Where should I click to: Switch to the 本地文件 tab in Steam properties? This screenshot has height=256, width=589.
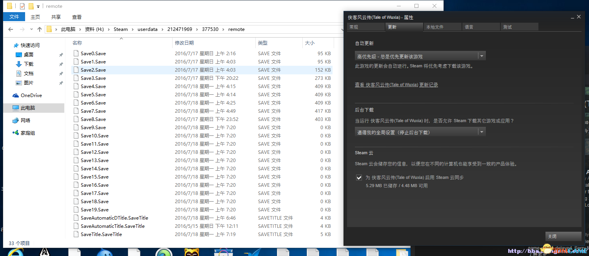tap(442, 27)
